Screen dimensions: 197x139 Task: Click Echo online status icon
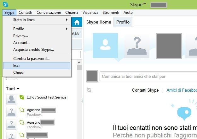tap(22, 97)
